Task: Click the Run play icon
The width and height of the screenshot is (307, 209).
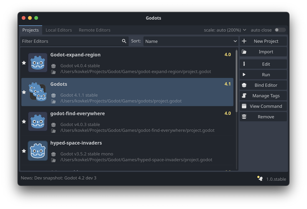Action: (244, 75)
